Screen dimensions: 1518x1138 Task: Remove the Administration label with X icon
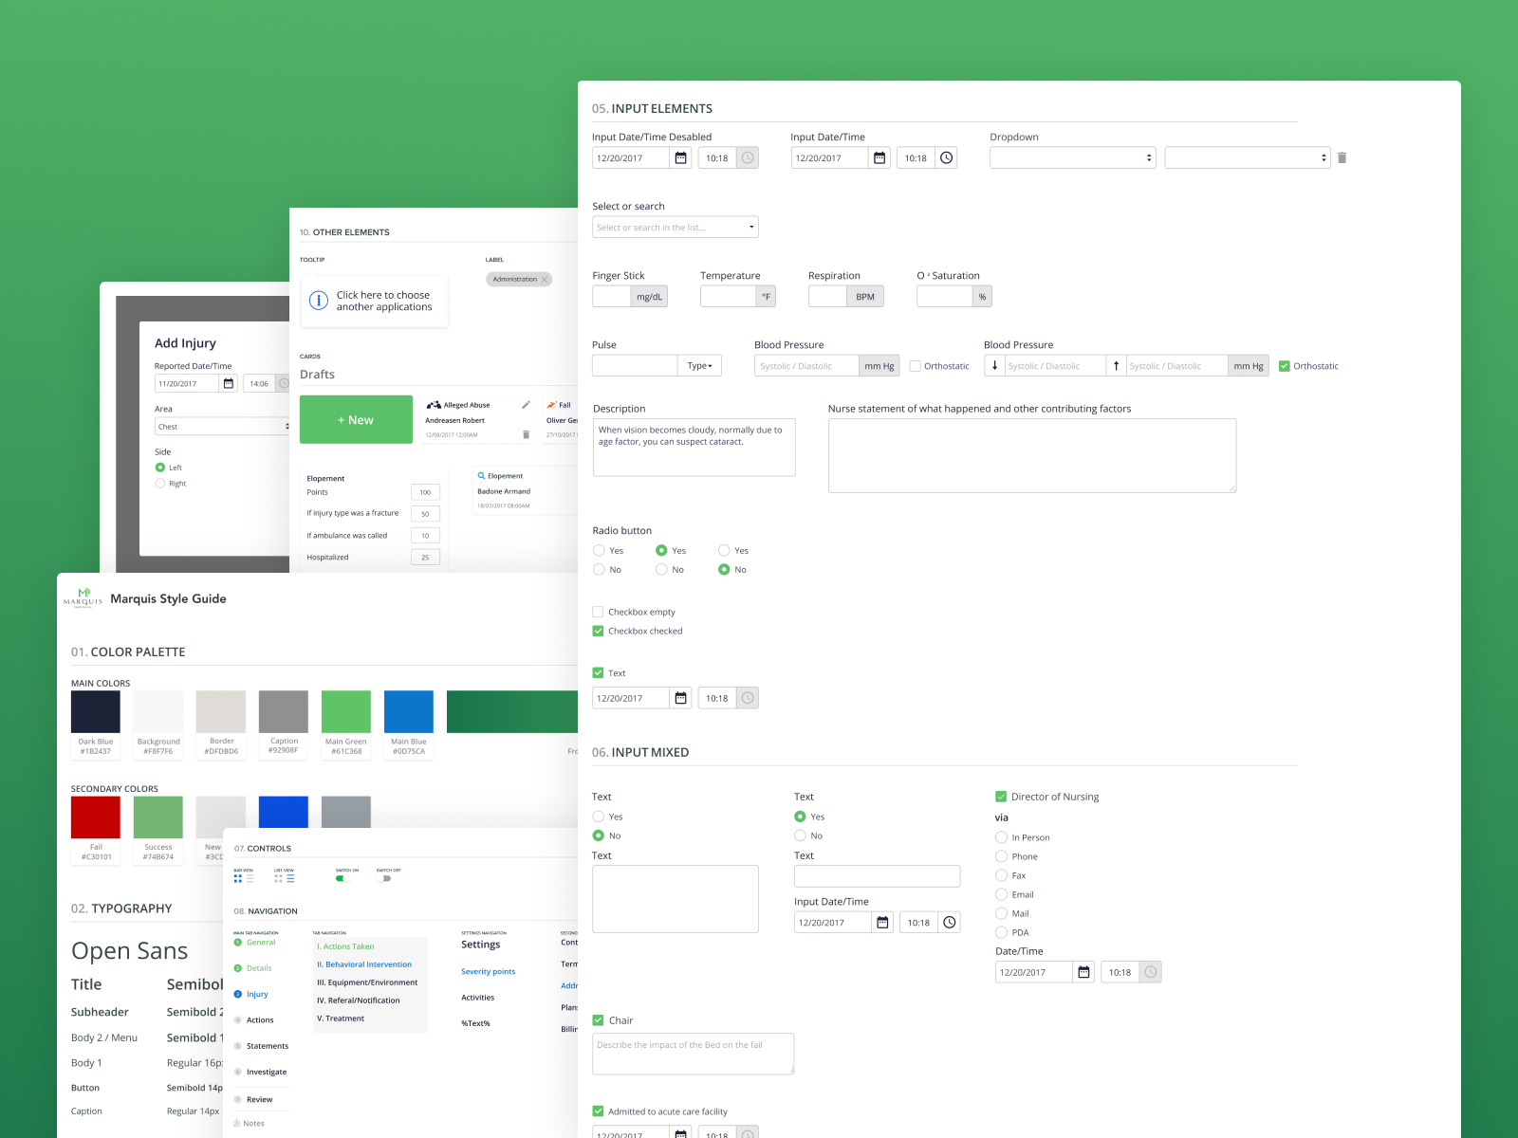point(545,279)
